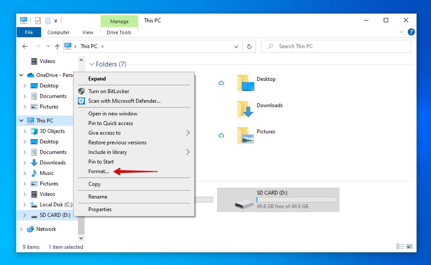The width and height of the screenshot is (431, 265).
Task: Open the address bar history dropdown
Action: coord(236,46)
